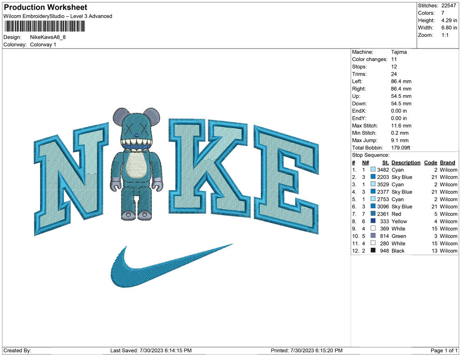Select the Colors value '7'
The width and height of the screenshot is (461, 355).
(x=443, y=13)
